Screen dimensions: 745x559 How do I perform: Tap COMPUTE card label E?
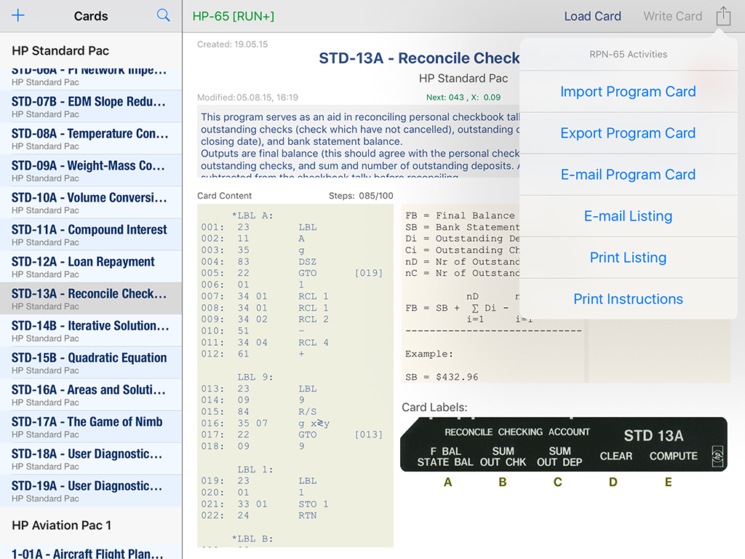pos(673,456)
